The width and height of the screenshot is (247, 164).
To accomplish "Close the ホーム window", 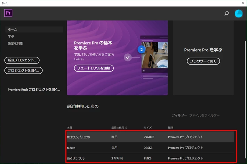I will click(243, 3).
